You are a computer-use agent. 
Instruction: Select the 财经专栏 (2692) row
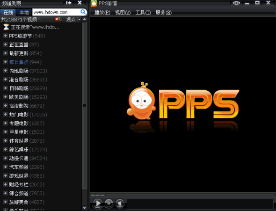pos(41,184)
